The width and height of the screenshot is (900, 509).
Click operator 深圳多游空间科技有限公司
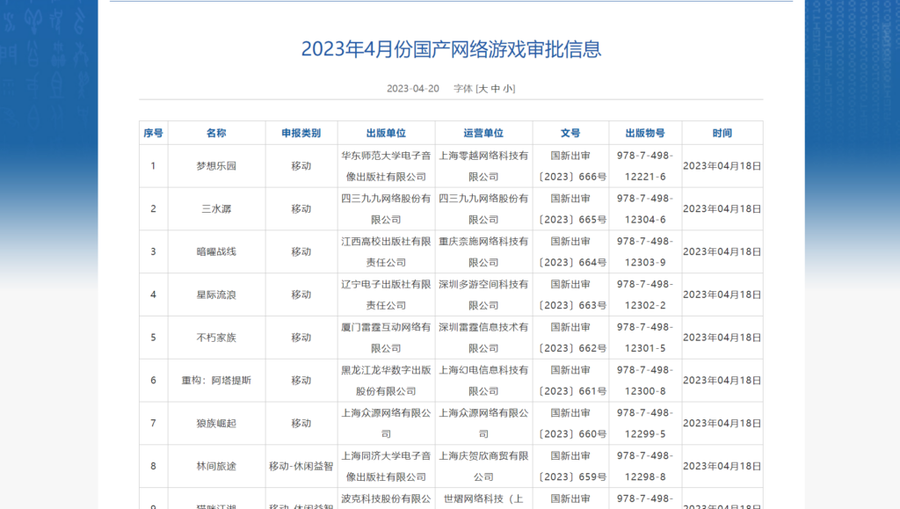tap(484, 295)
